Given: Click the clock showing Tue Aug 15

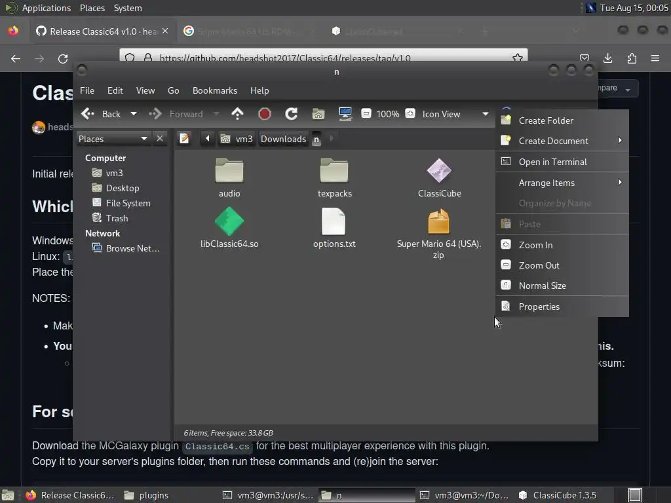Looking at the screenshot, I should click(x=634, y=8).
